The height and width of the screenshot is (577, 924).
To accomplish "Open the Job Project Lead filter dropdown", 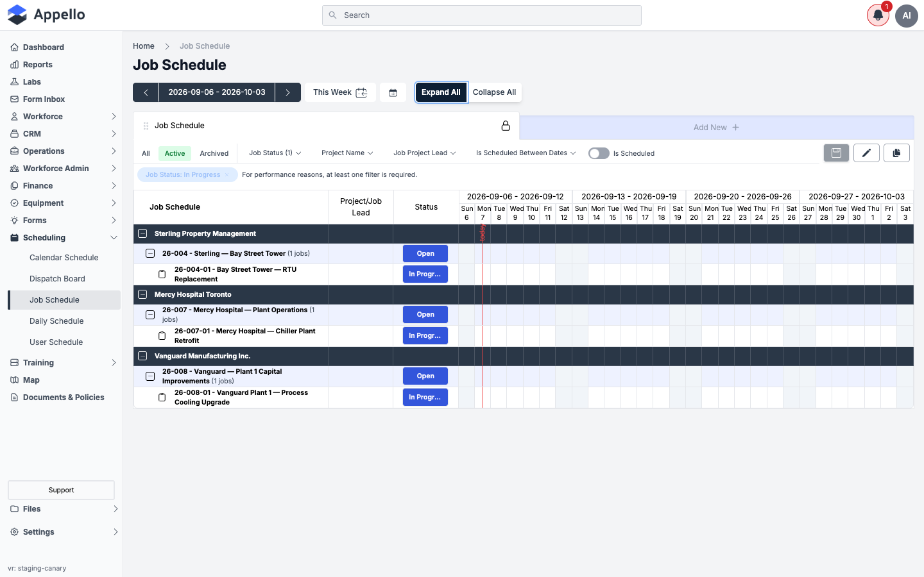I will [x=425, y=153].
